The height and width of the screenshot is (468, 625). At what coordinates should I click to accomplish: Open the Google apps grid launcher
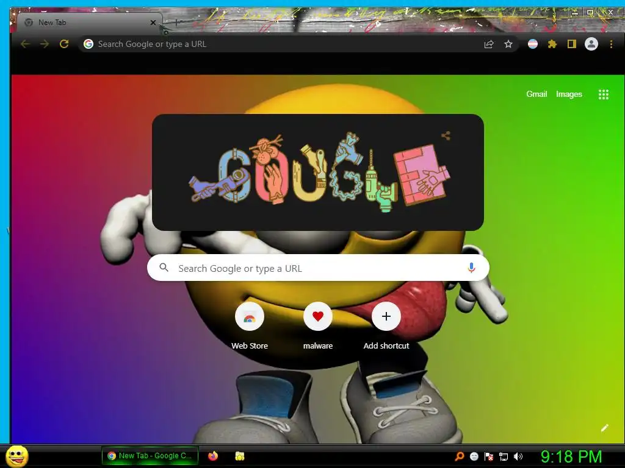click(x=604, y=94)
